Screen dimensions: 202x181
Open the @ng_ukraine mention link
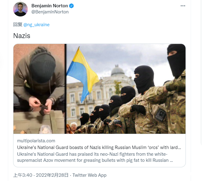[36, 25]
